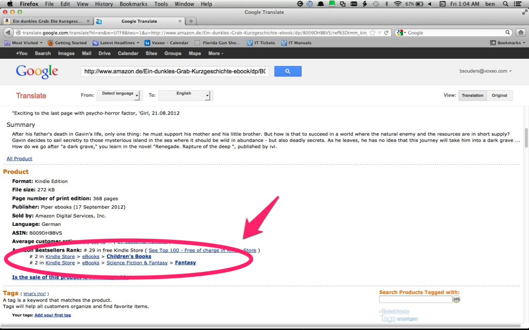Switch to the Ein dunkles Grab tab
Image resolution: width=529 pixels, height=330 pixels.
(47, 21)
